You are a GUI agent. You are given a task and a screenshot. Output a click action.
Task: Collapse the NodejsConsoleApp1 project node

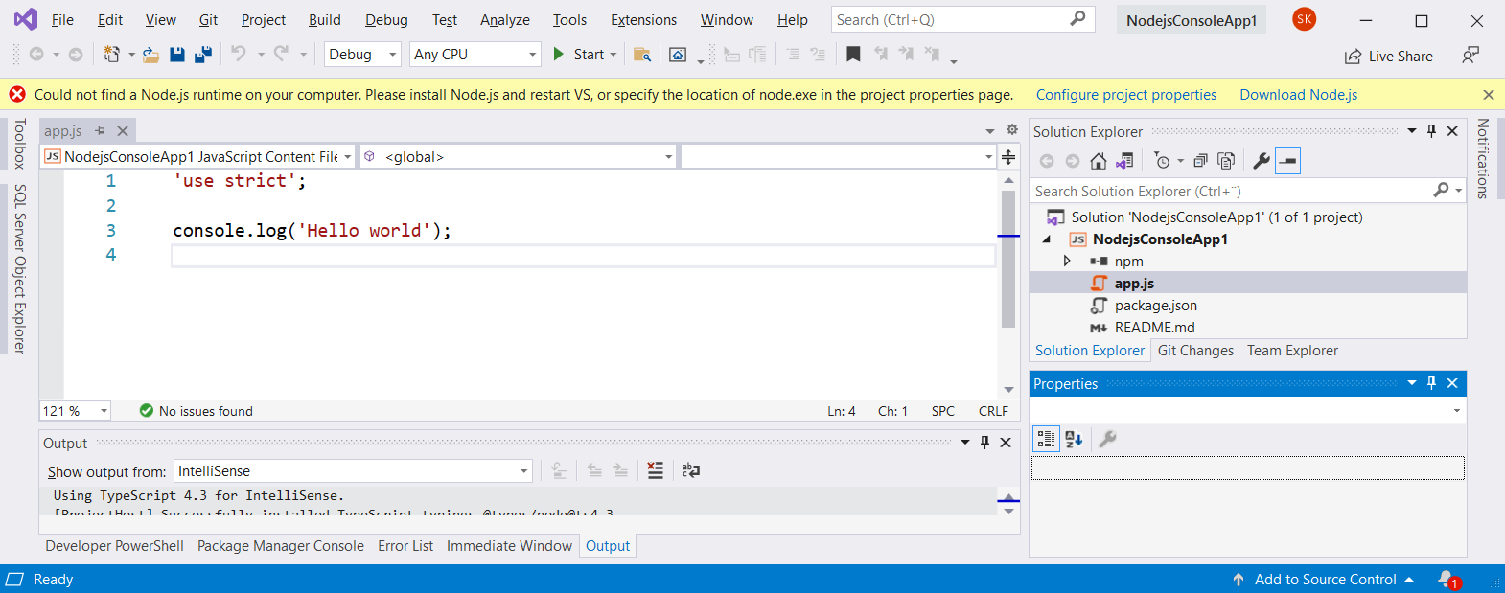click(x=1047, y=239)
